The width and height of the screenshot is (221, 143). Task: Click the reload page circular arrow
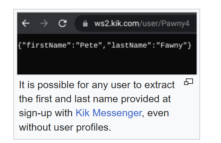(63, 23)
